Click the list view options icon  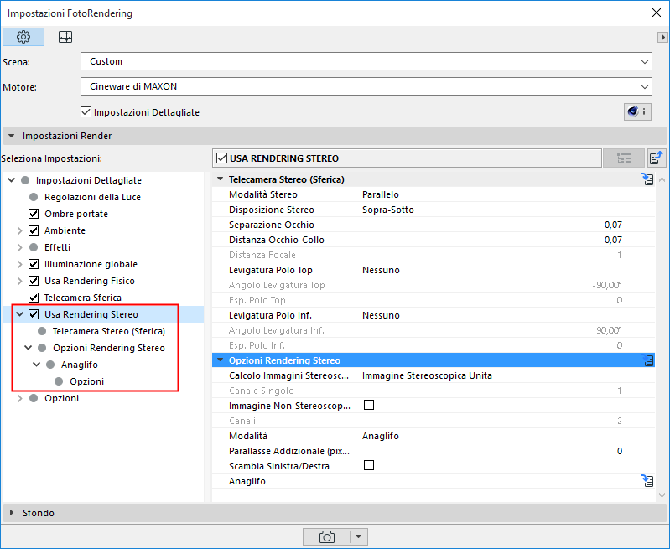tap(624, 158)
